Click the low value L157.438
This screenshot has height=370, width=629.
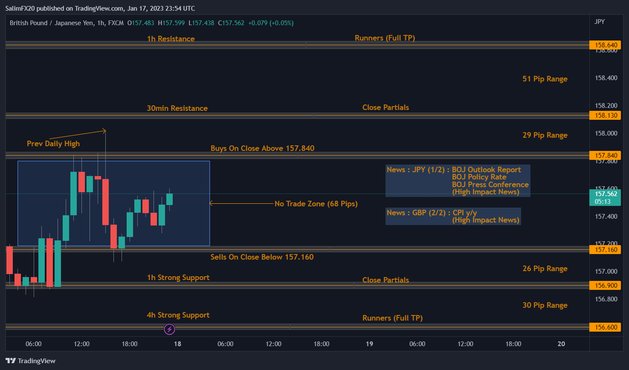coord(202,23)
